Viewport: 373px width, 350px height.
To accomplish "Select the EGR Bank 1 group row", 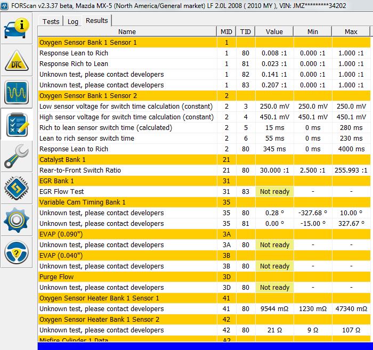I will (x=204, y=181).
